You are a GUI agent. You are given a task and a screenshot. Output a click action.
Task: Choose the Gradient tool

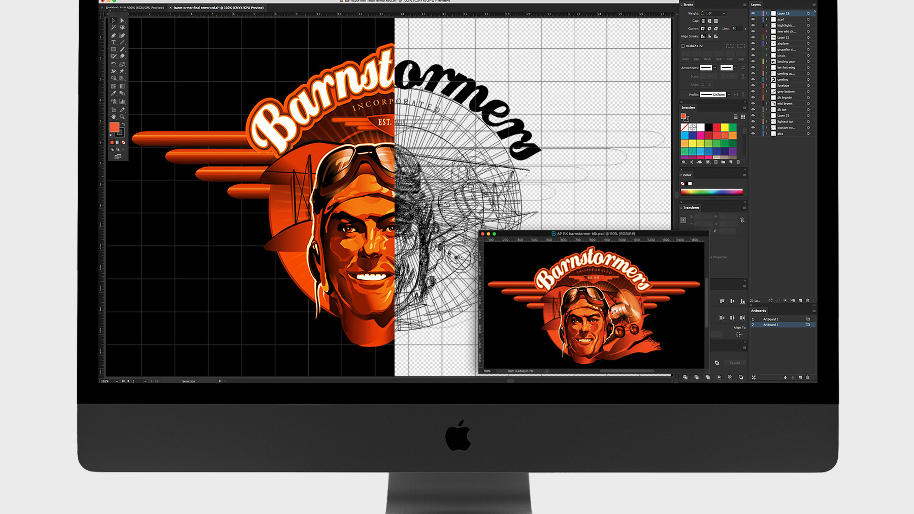(x=122, y=86)
